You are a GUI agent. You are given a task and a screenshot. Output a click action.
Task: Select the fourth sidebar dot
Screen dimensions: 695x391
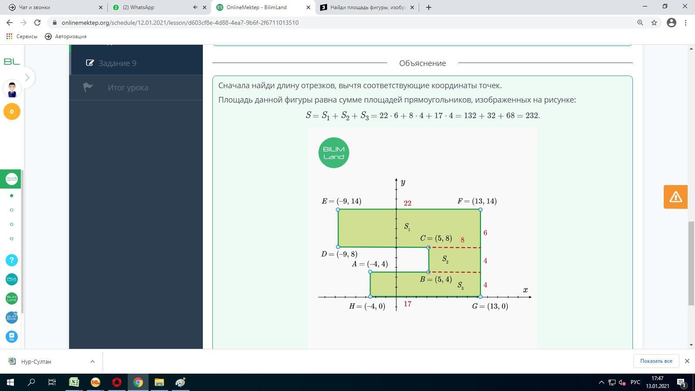12,239
